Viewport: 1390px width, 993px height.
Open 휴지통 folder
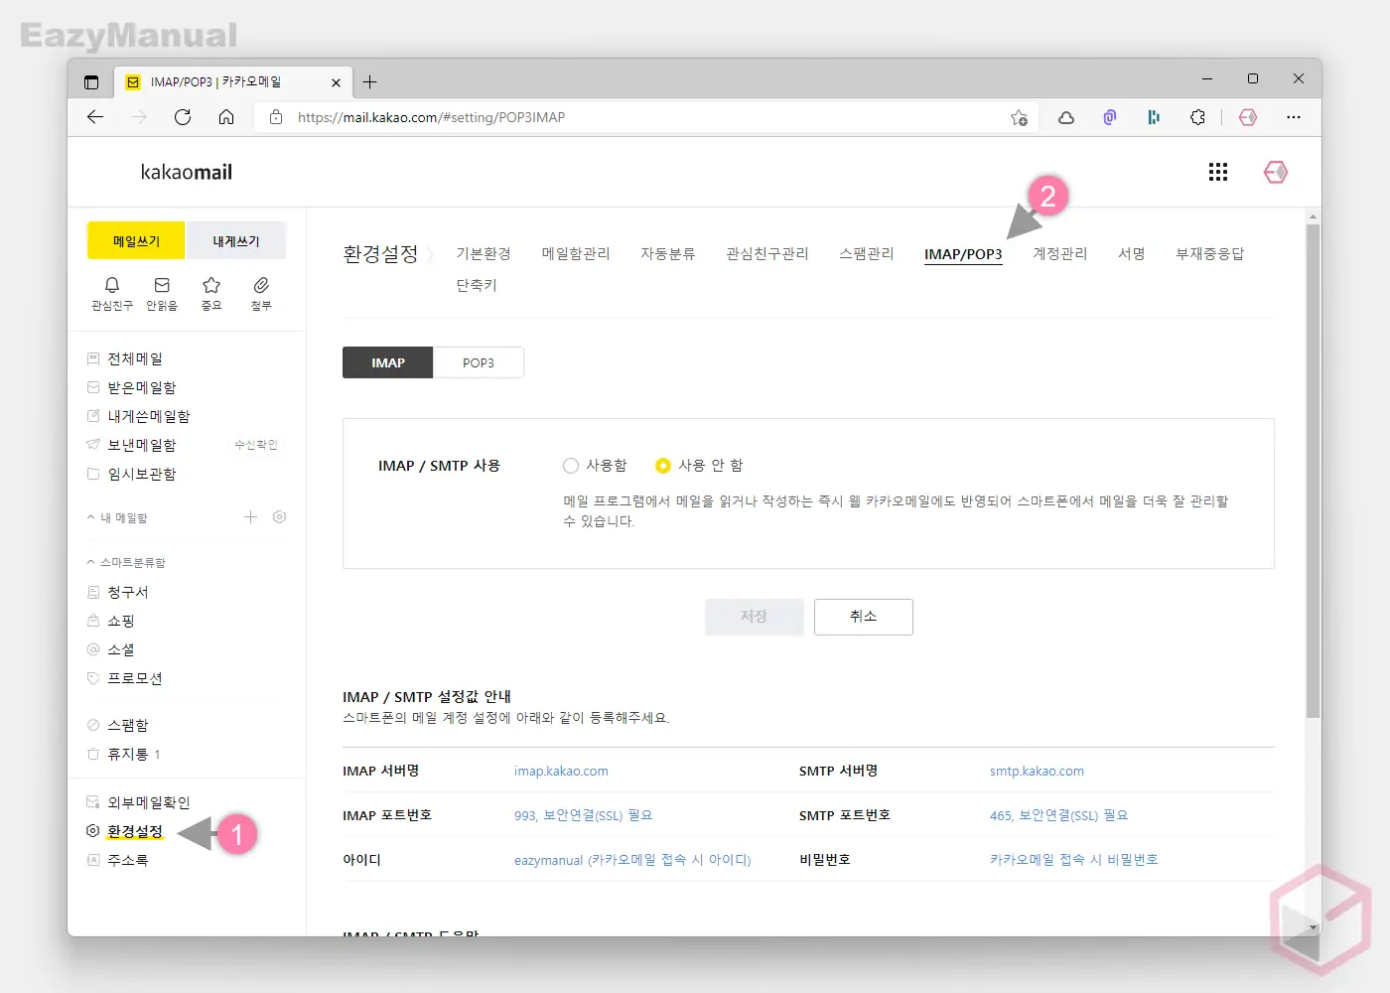(x=128, y=754)
